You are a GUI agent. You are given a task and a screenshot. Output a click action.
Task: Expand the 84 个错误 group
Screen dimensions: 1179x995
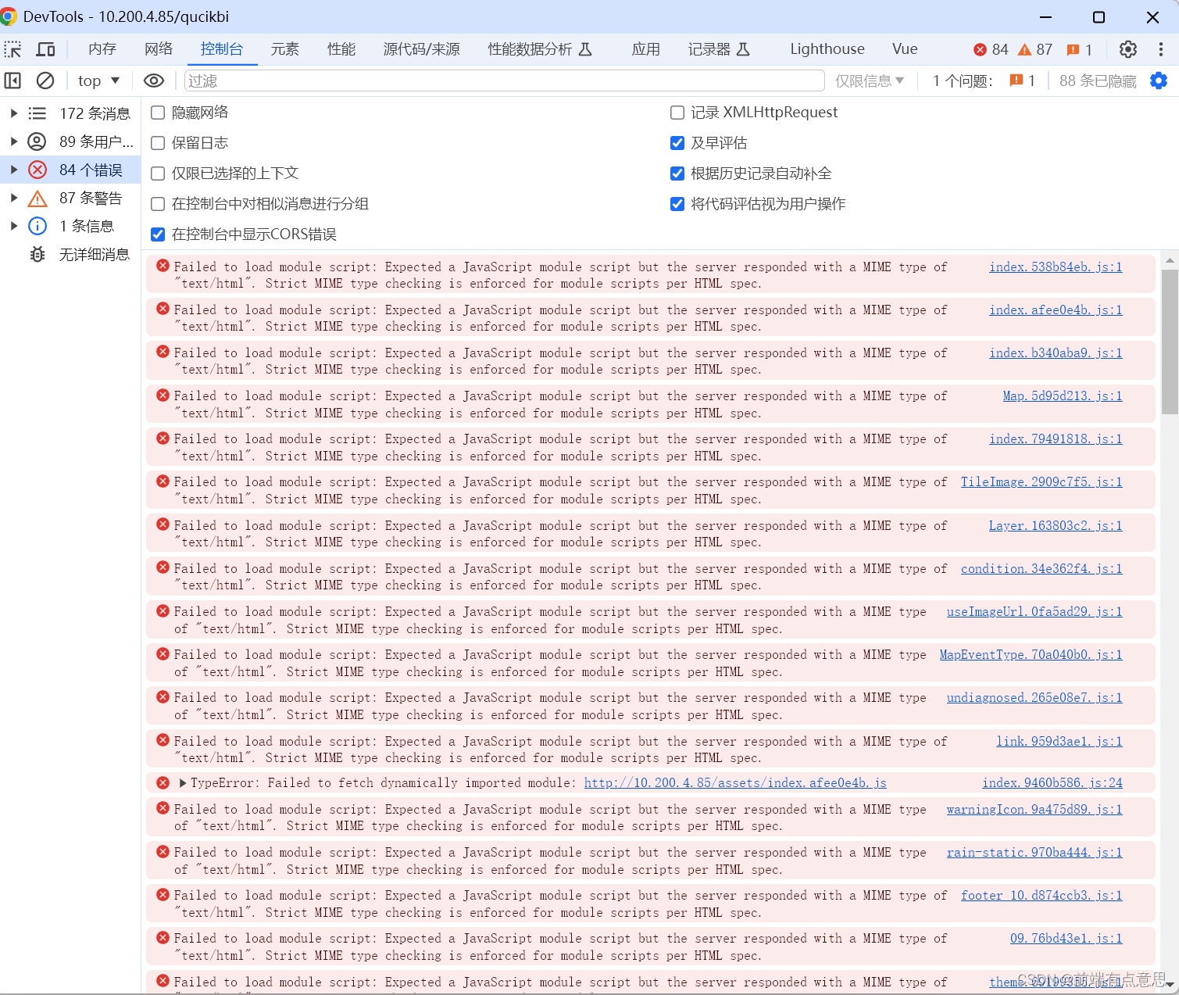13,170
